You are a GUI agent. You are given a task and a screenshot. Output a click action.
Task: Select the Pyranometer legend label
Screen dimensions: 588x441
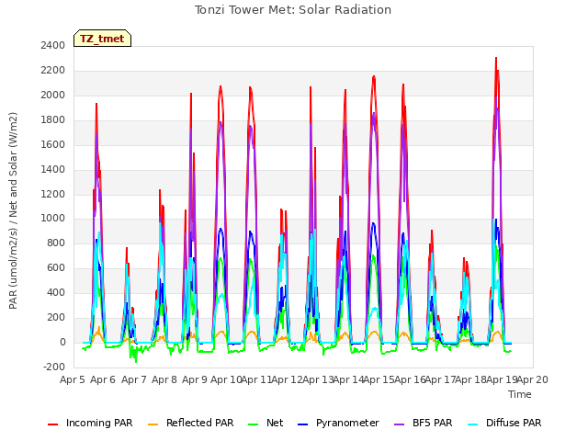tap(347, 423)
